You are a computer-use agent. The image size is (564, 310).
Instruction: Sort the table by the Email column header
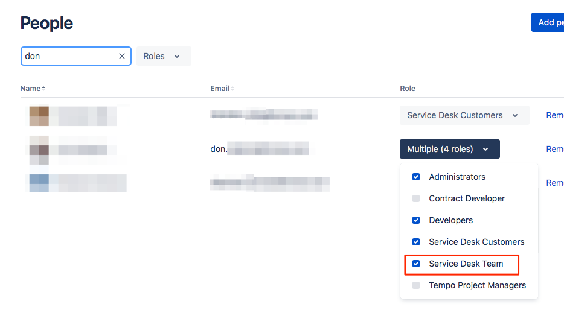click(222, 89)
